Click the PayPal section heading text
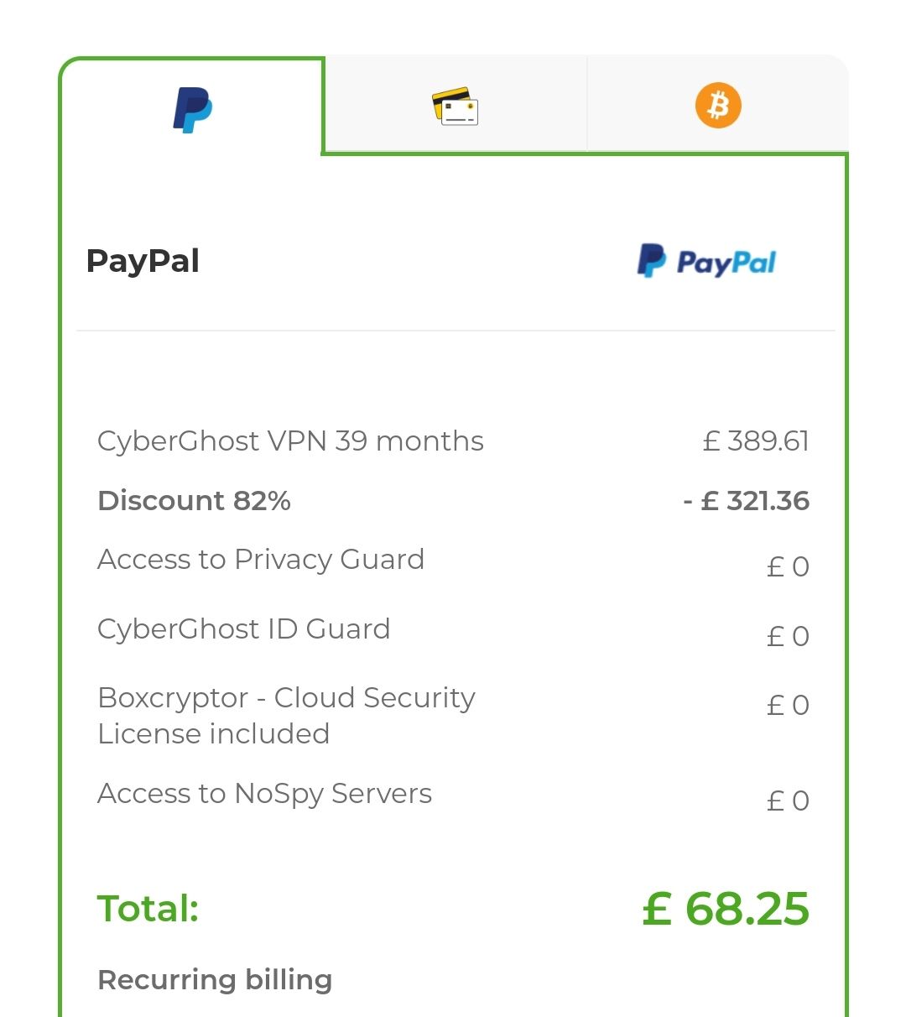The height and width of the screenshot is (1017, 906). pos(143,261)
